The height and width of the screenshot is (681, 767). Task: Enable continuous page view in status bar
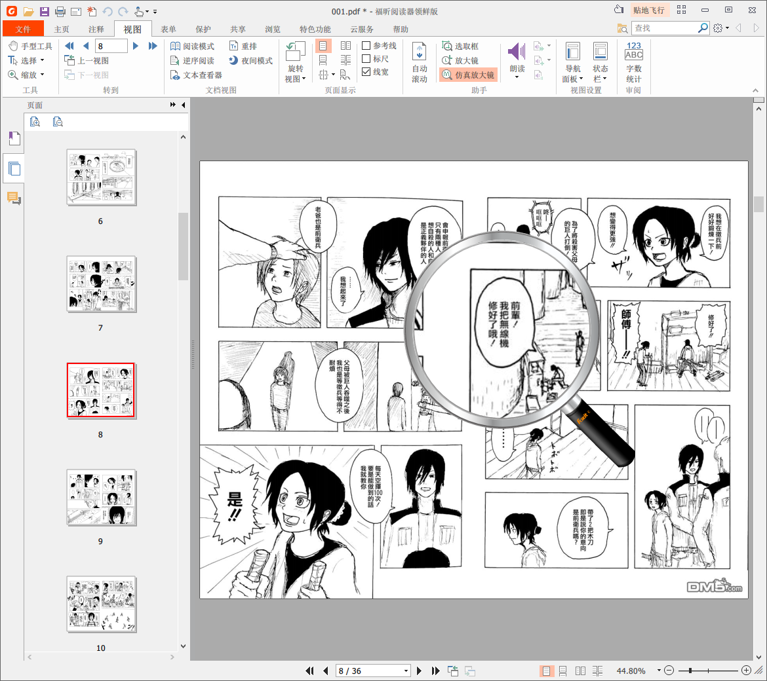coord(563,671)
